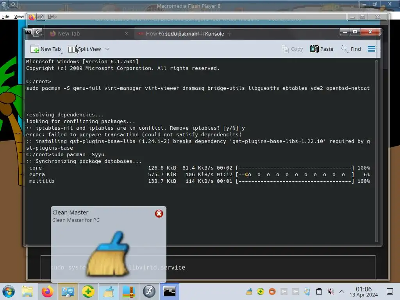Expand hidden tray icons with the up chevron

pos(342,291)
